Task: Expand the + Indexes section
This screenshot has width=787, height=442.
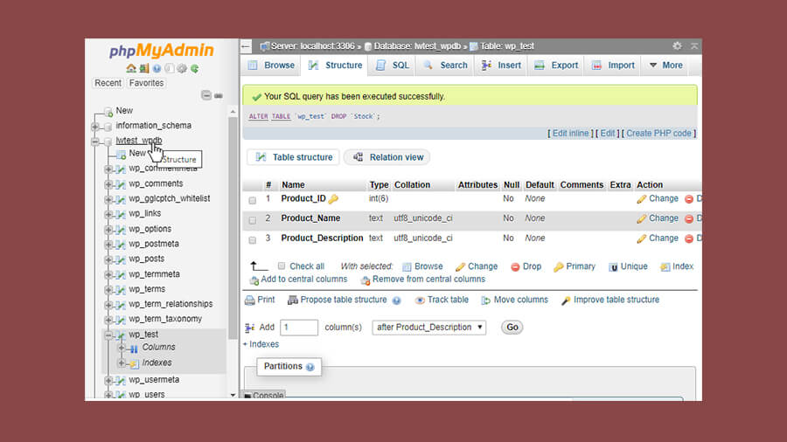Action: (261, 344)
